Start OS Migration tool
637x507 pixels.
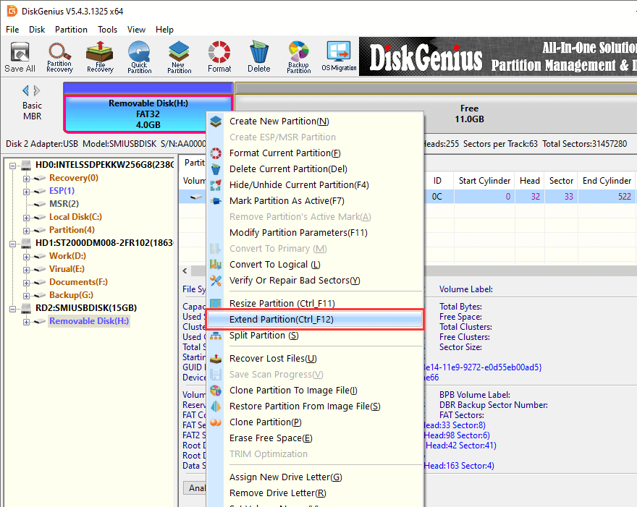[339, 56]
